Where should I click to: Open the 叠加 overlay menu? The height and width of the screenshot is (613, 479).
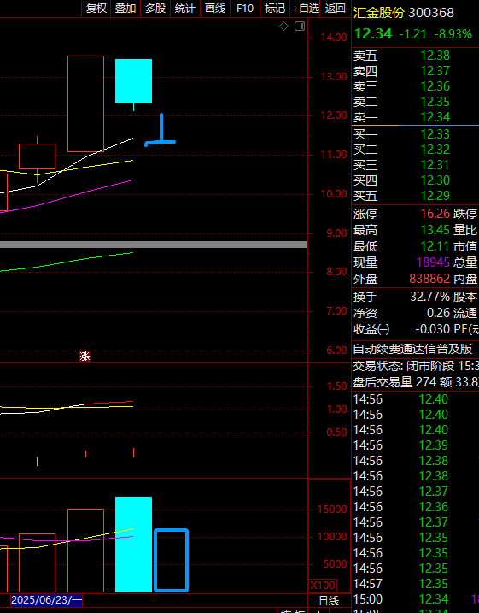click(x=126, y=9)
